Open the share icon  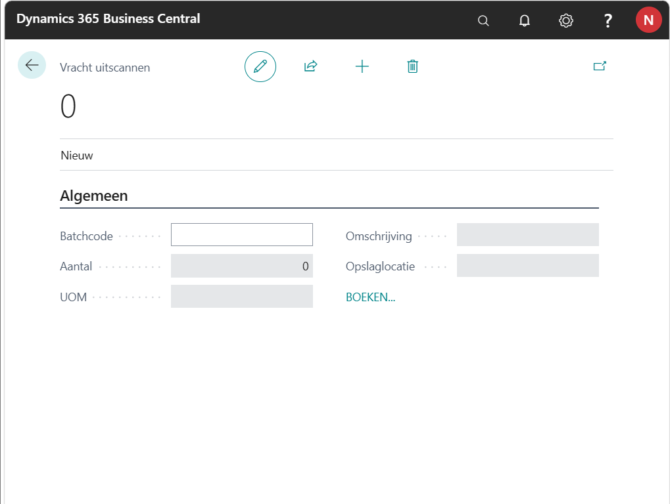click(310, 66)
